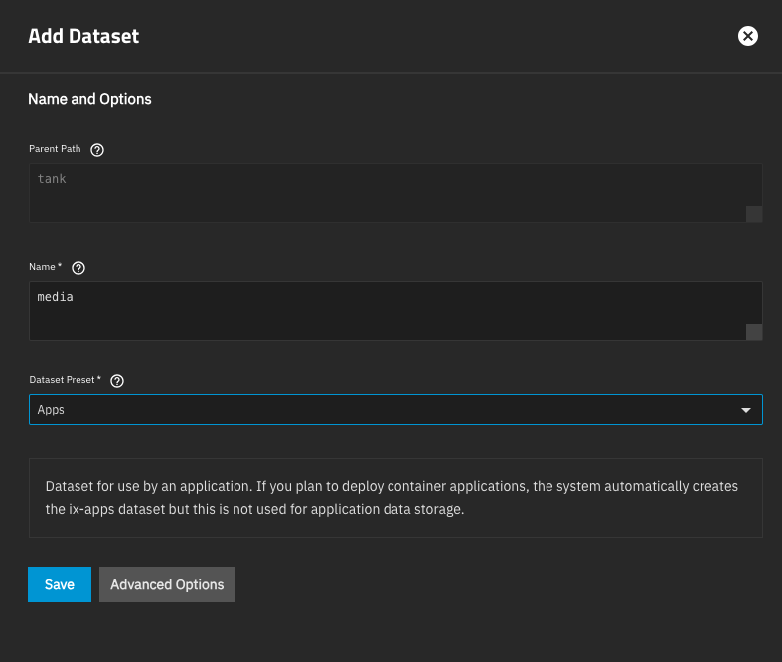Screen dimensions: 782x662
Task: Close the Add Dataset panel
Action: point(747,36)
